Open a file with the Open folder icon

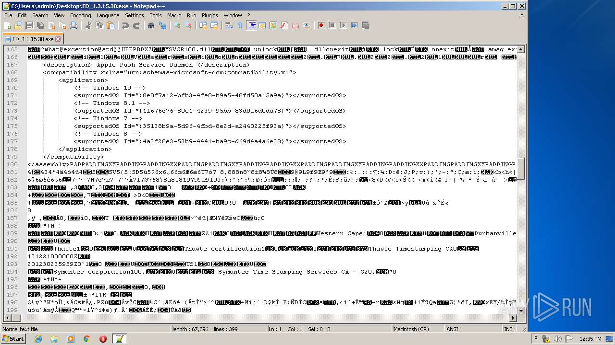(x=18, y=25)
